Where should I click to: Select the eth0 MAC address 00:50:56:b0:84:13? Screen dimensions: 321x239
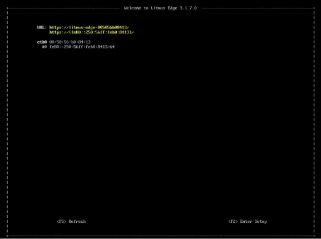click(x=70, y=42)
